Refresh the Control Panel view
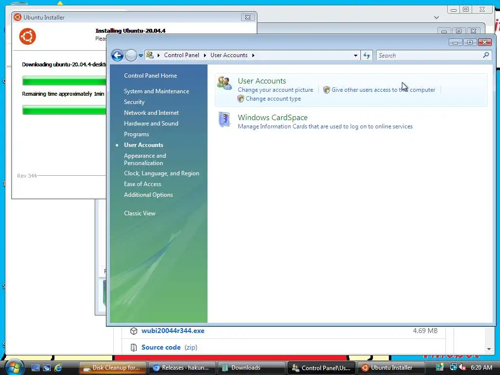 pyautogui.click(x=367, y=56)
